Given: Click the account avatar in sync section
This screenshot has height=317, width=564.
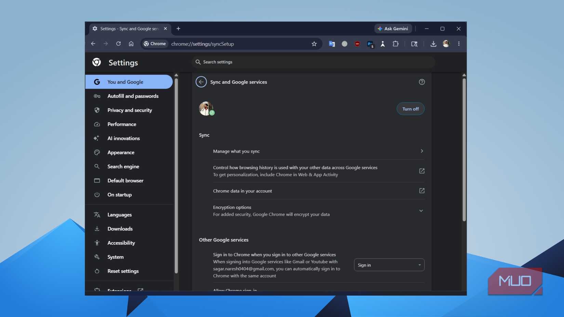Looking at the screenshot, I should click(206, 109).
